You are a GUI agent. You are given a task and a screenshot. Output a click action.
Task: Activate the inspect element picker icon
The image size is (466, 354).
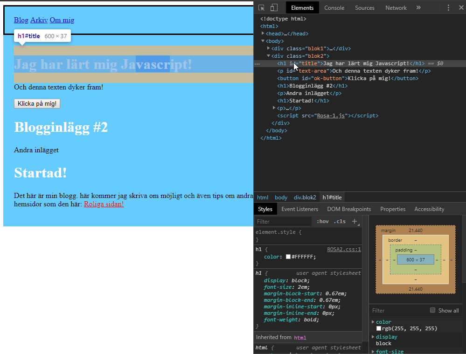pos(261,8)
